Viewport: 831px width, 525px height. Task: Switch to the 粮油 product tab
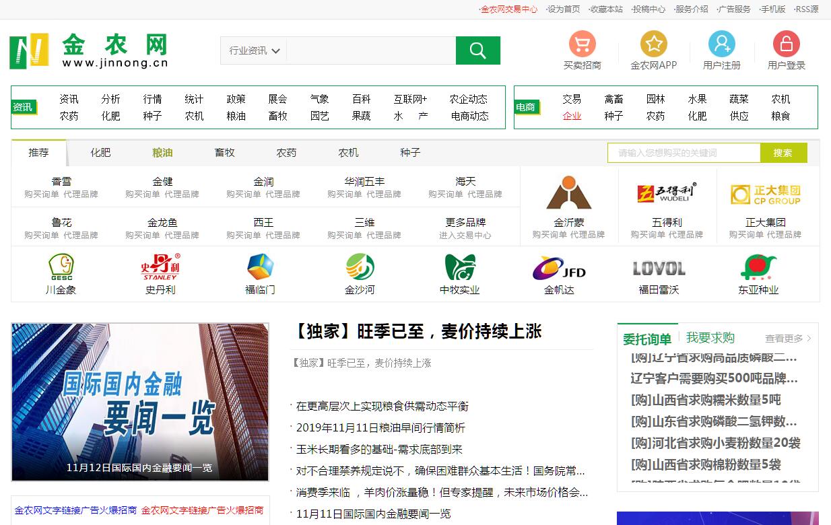(162, 153)
